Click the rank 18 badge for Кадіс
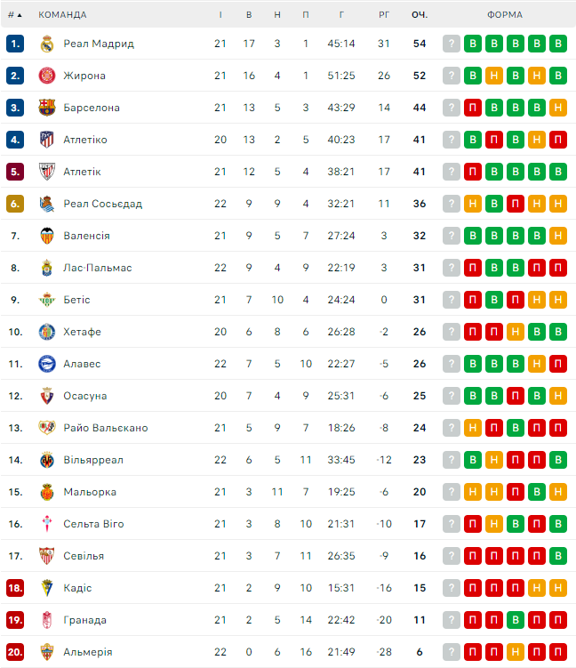The width and height of the screenshot is (576, 668). (x=14, y=588)
